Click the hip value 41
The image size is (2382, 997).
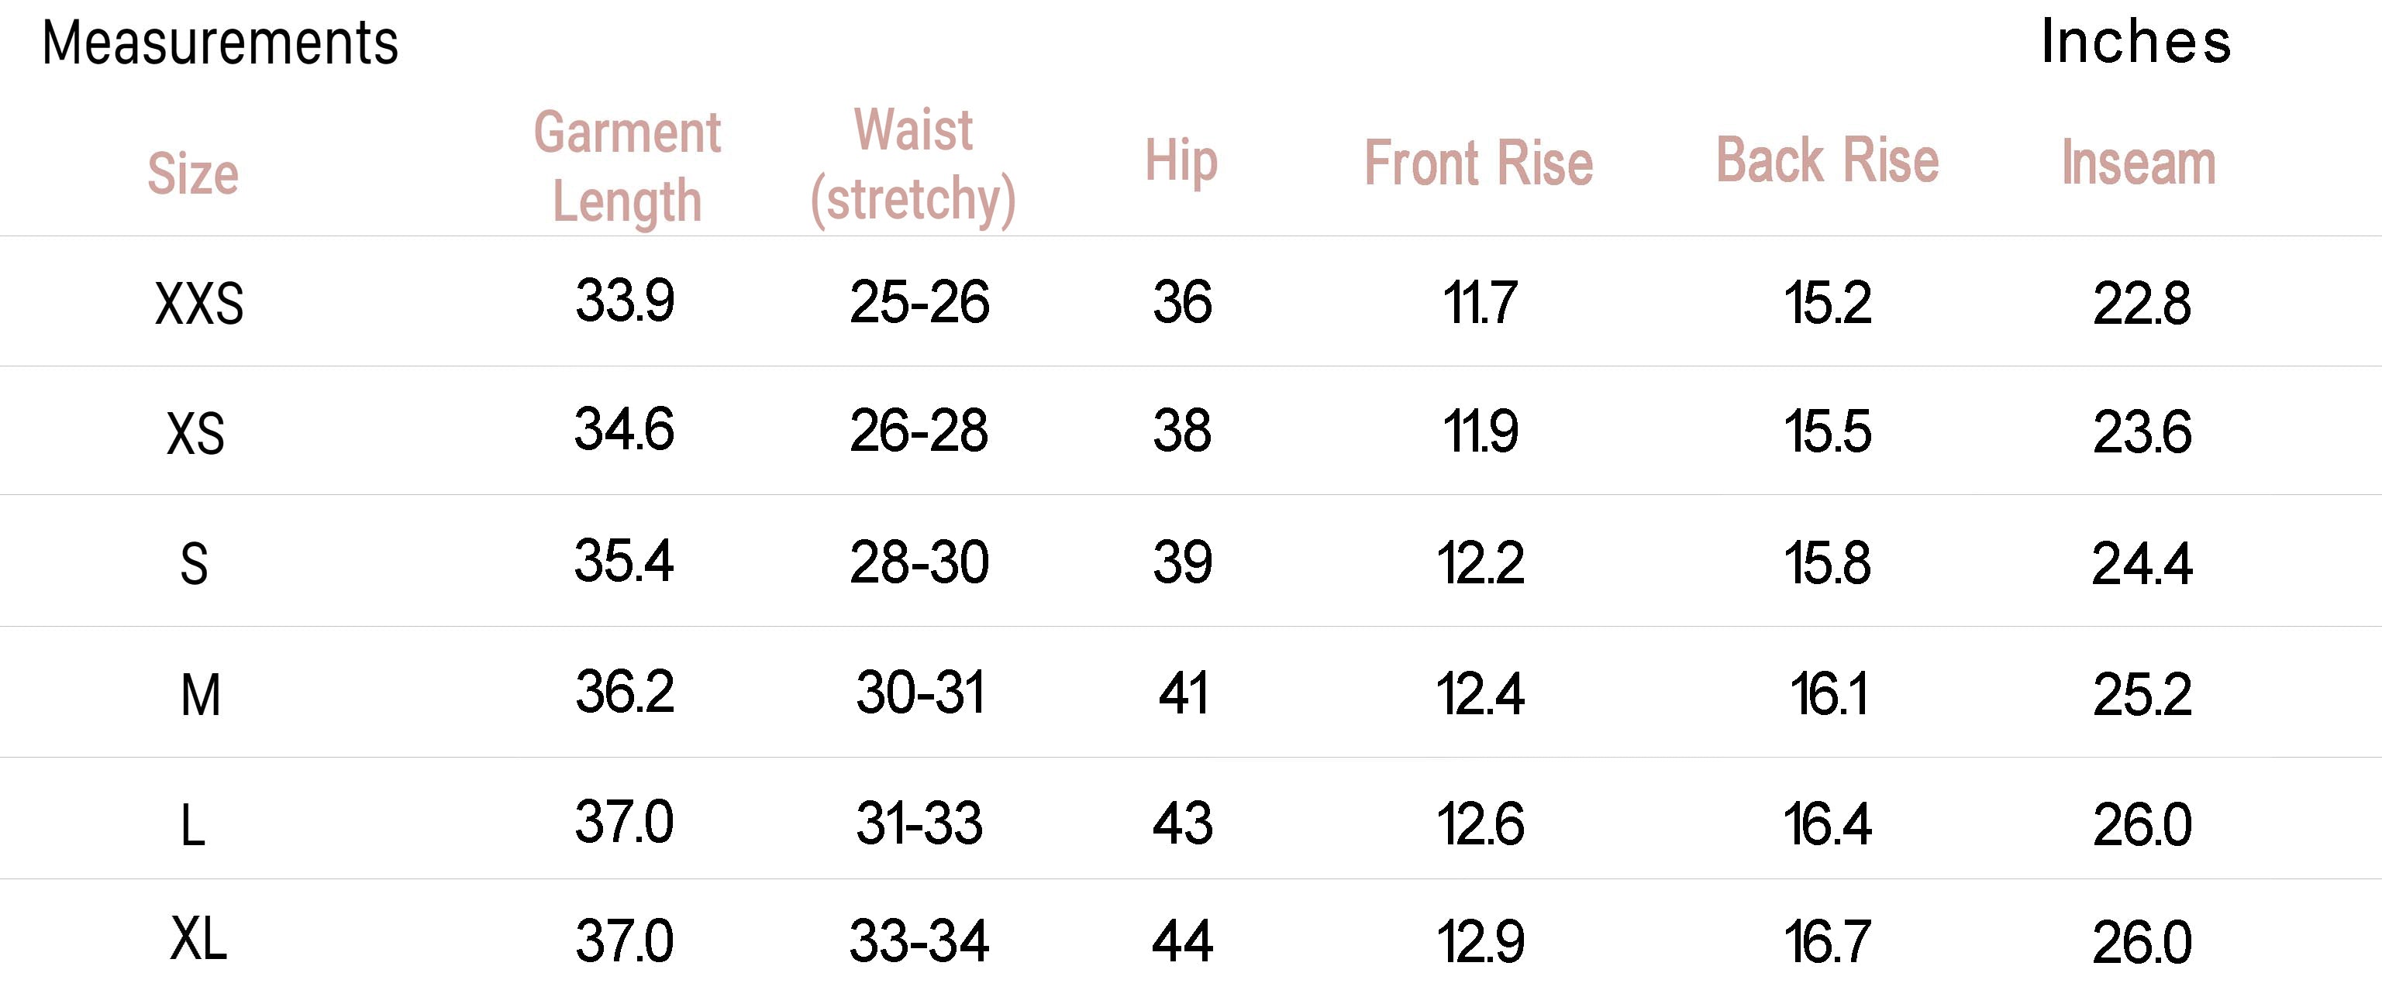point(1183,694)
